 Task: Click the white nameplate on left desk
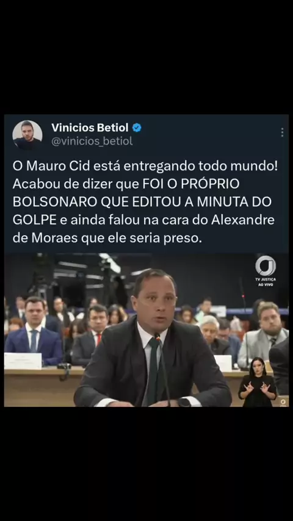[23, 361]
